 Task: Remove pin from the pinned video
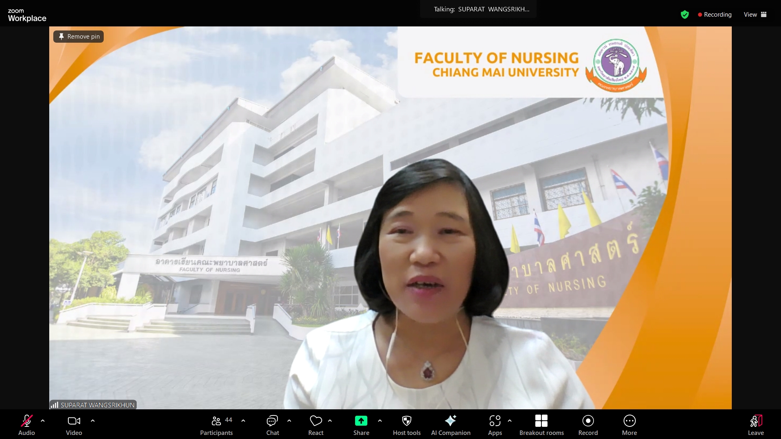pyautogui.click(x=79, y=37)
